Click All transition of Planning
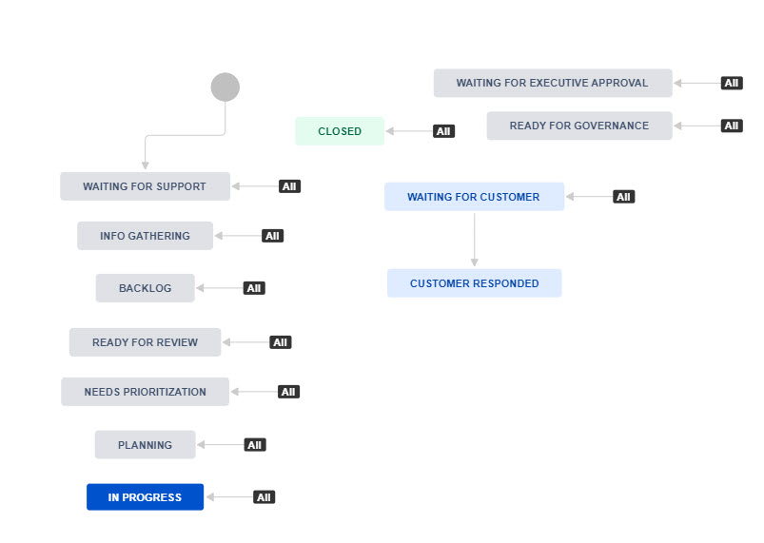Screen dimensions: 764x543 coord(255,445)
